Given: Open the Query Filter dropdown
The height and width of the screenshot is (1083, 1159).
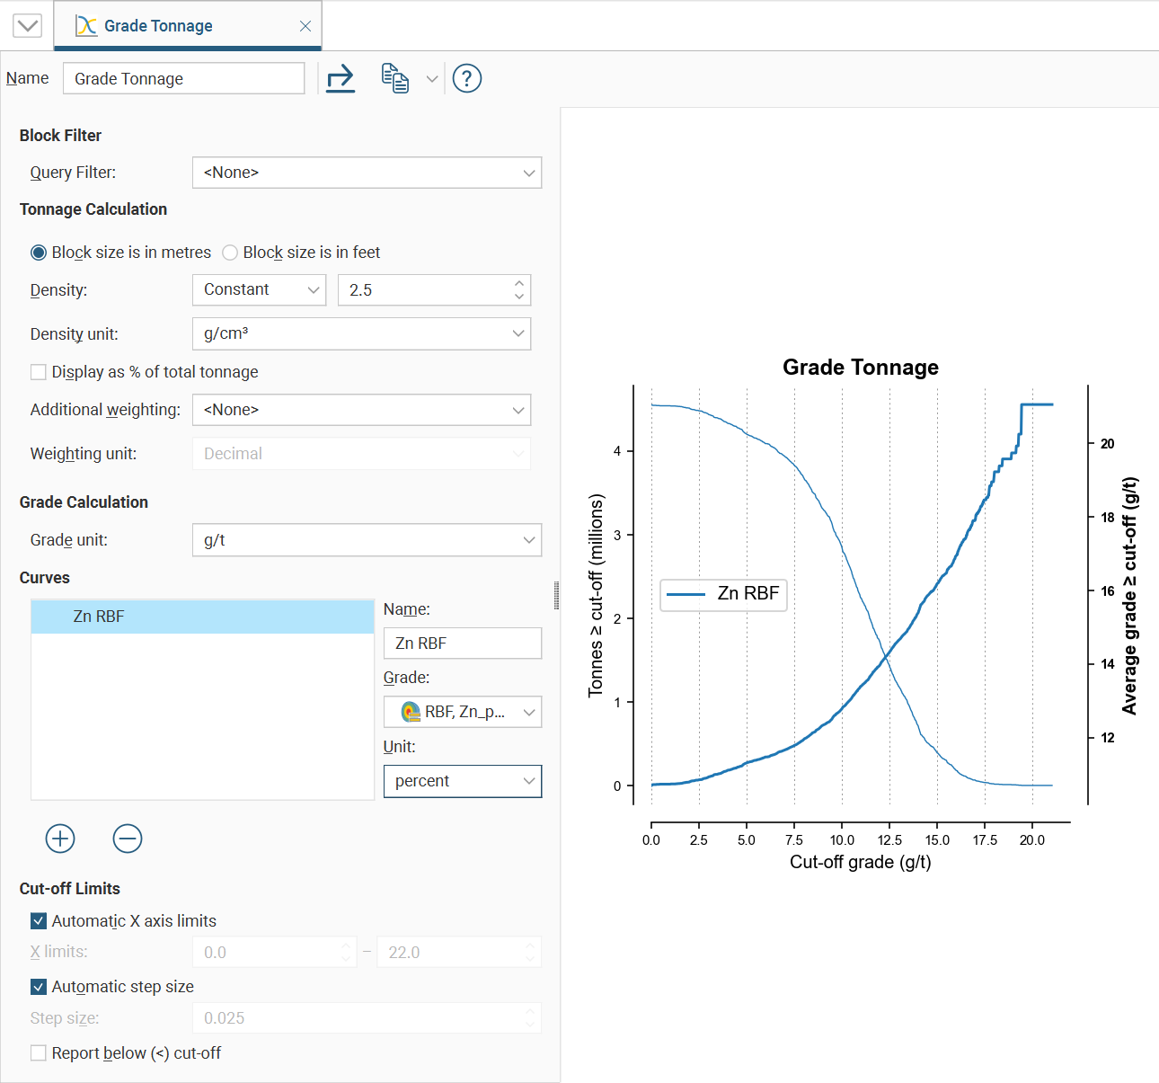Looking at the screenshot, I should coord(367,173).
